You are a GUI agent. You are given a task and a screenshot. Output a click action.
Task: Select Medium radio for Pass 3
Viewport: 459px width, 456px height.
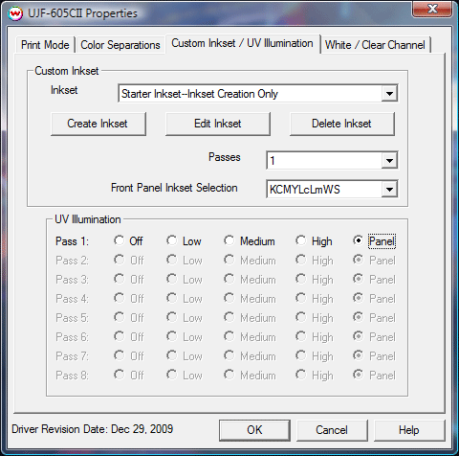click(x=229, y=279)
